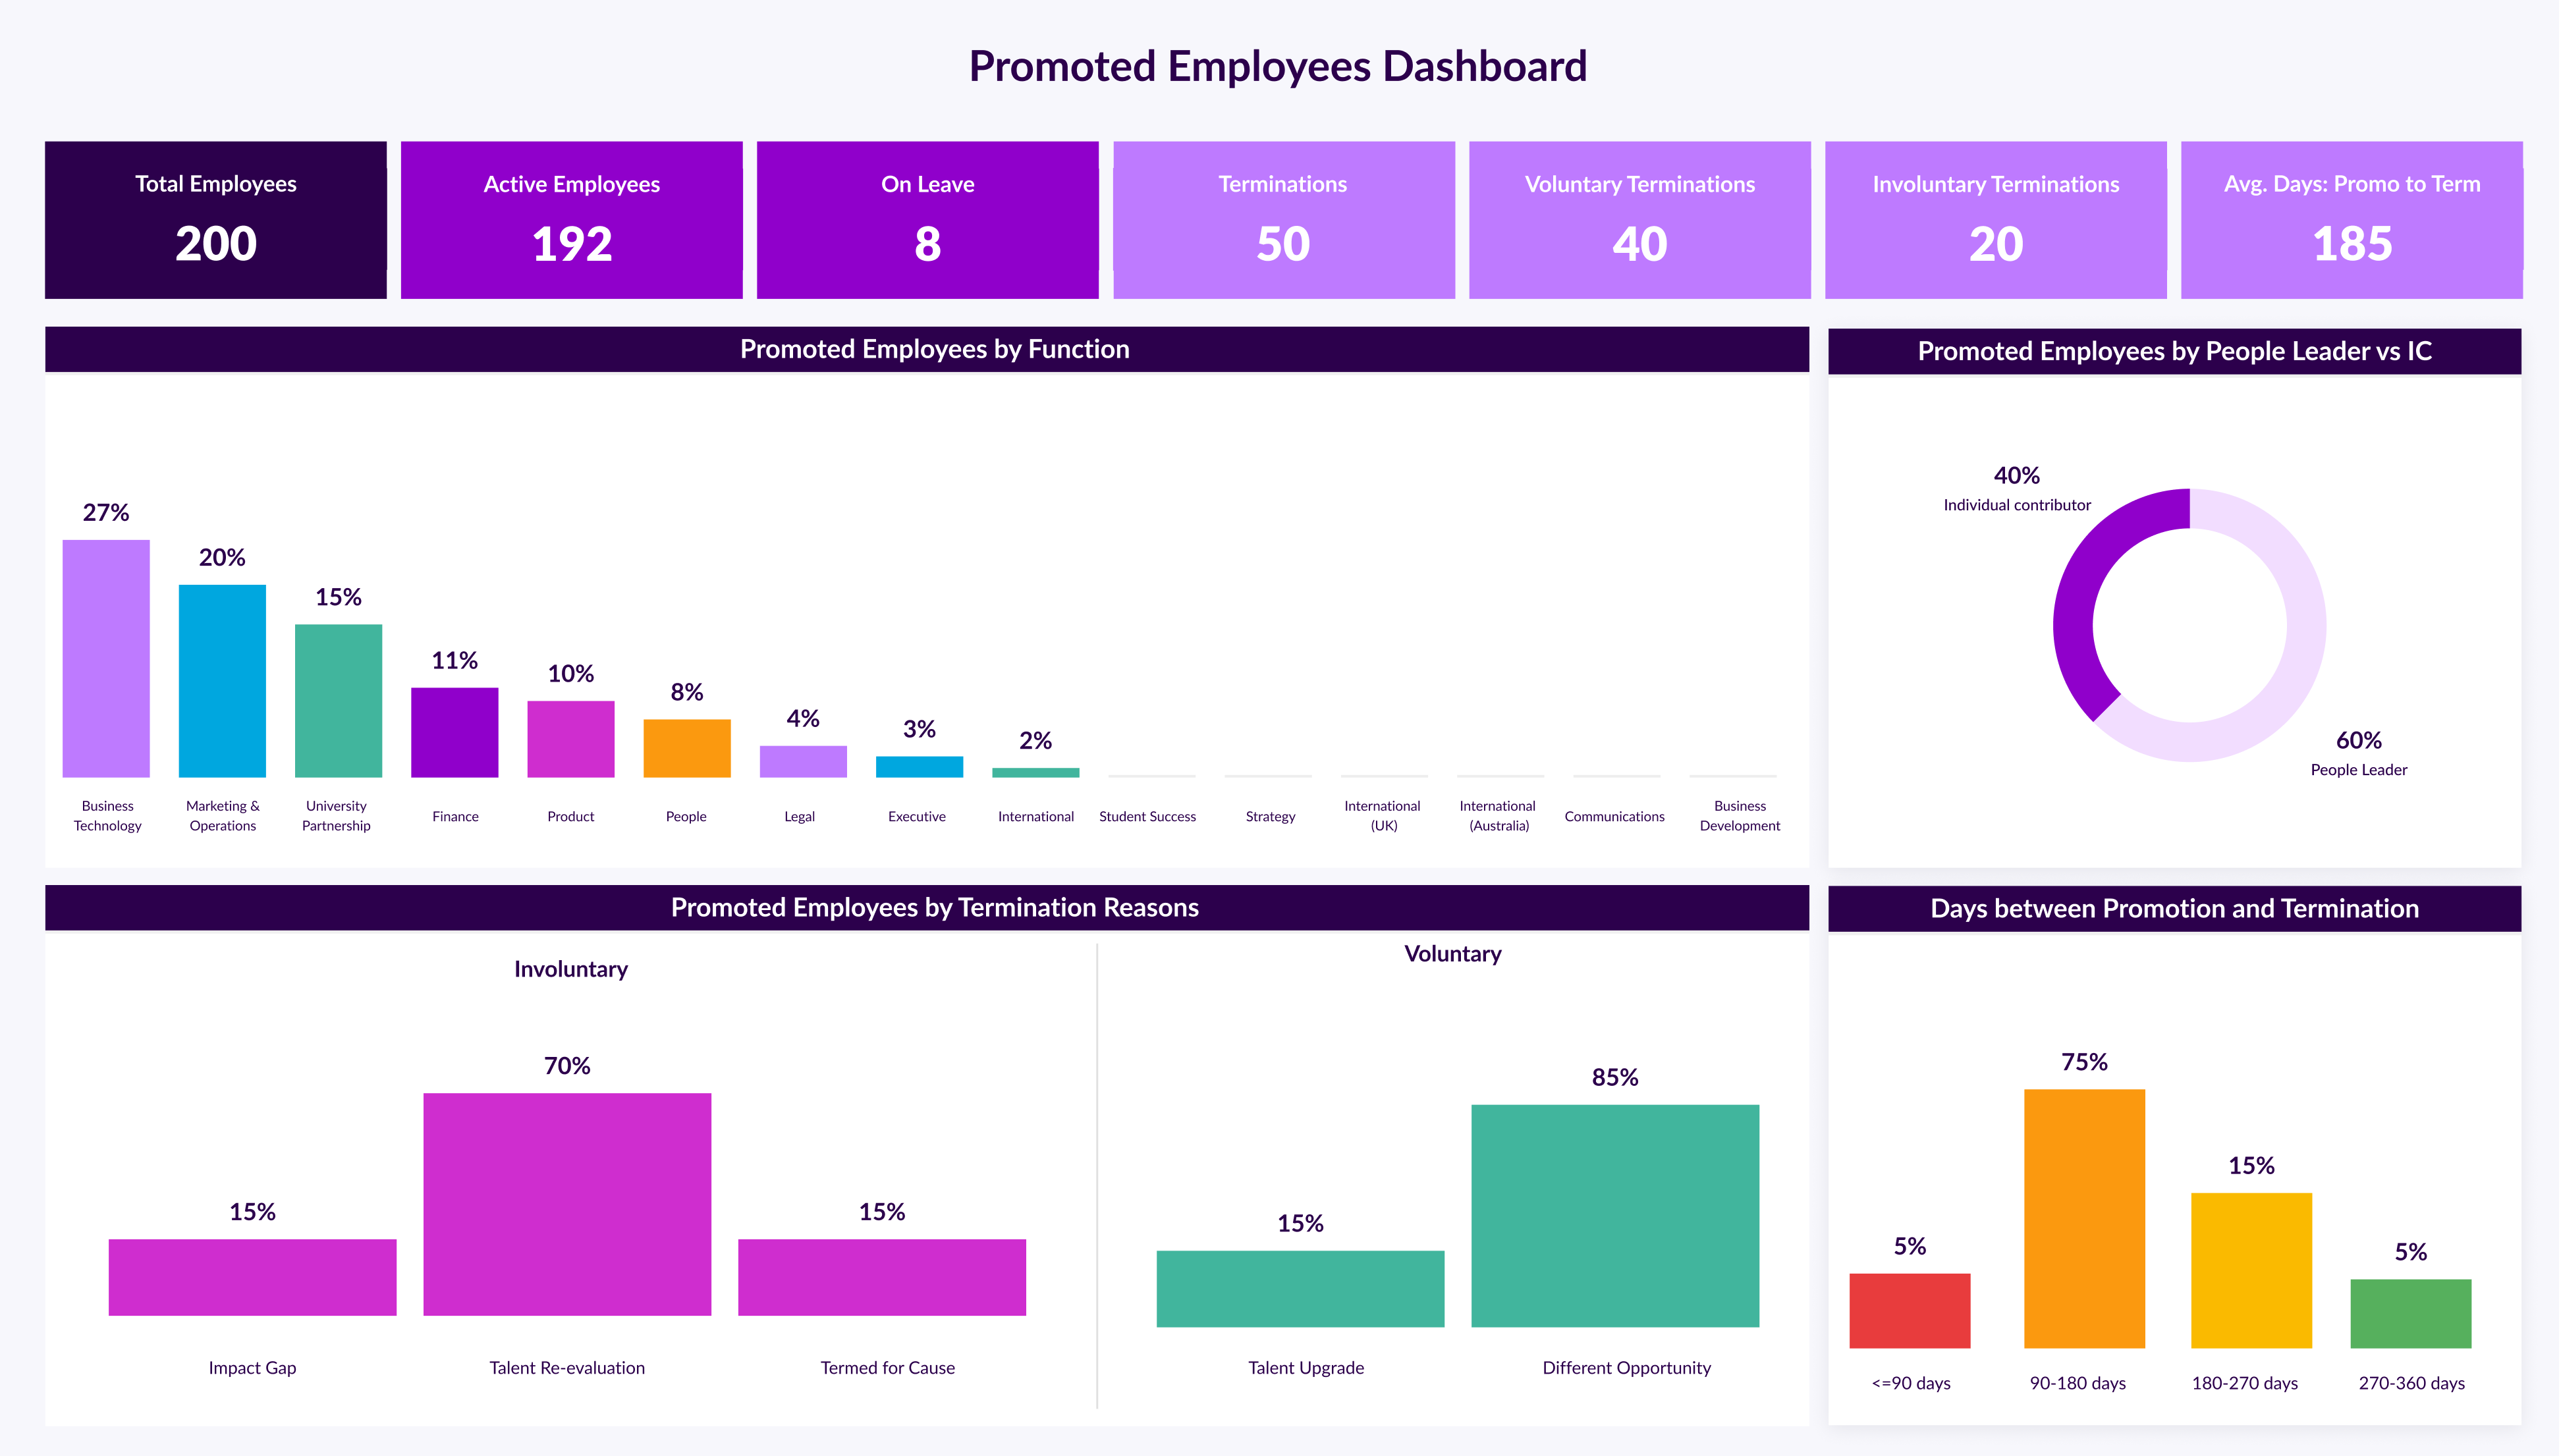Click the Student Success axis label

click(1147, 816)
